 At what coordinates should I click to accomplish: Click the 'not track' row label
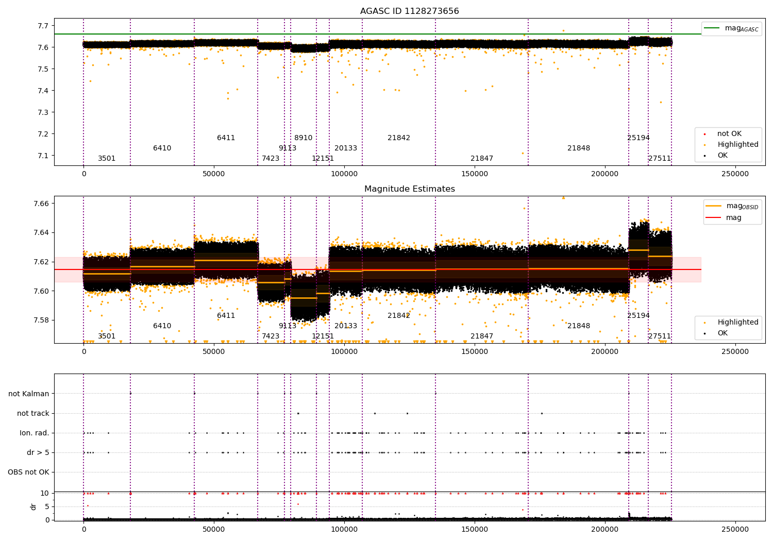[33, 413]
